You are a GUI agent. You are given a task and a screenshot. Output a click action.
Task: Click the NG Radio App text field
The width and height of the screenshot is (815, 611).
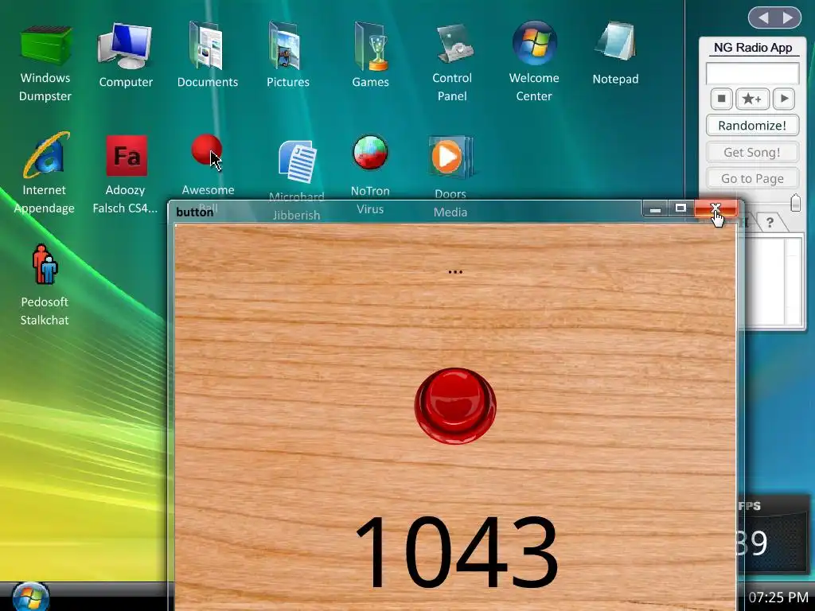tap(752, 73)
